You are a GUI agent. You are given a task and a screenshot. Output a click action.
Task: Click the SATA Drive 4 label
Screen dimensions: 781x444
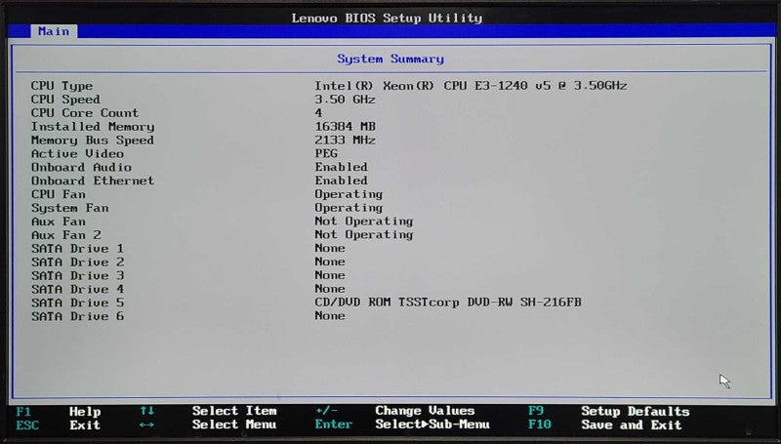pyautogui.click(x=77, y=289)
